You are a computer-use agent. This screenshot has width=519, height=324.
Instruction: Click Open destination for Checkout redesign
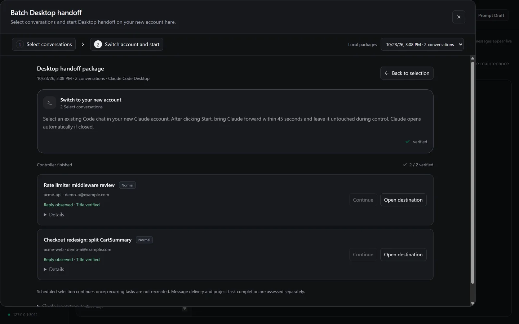(x=403, y=255)
